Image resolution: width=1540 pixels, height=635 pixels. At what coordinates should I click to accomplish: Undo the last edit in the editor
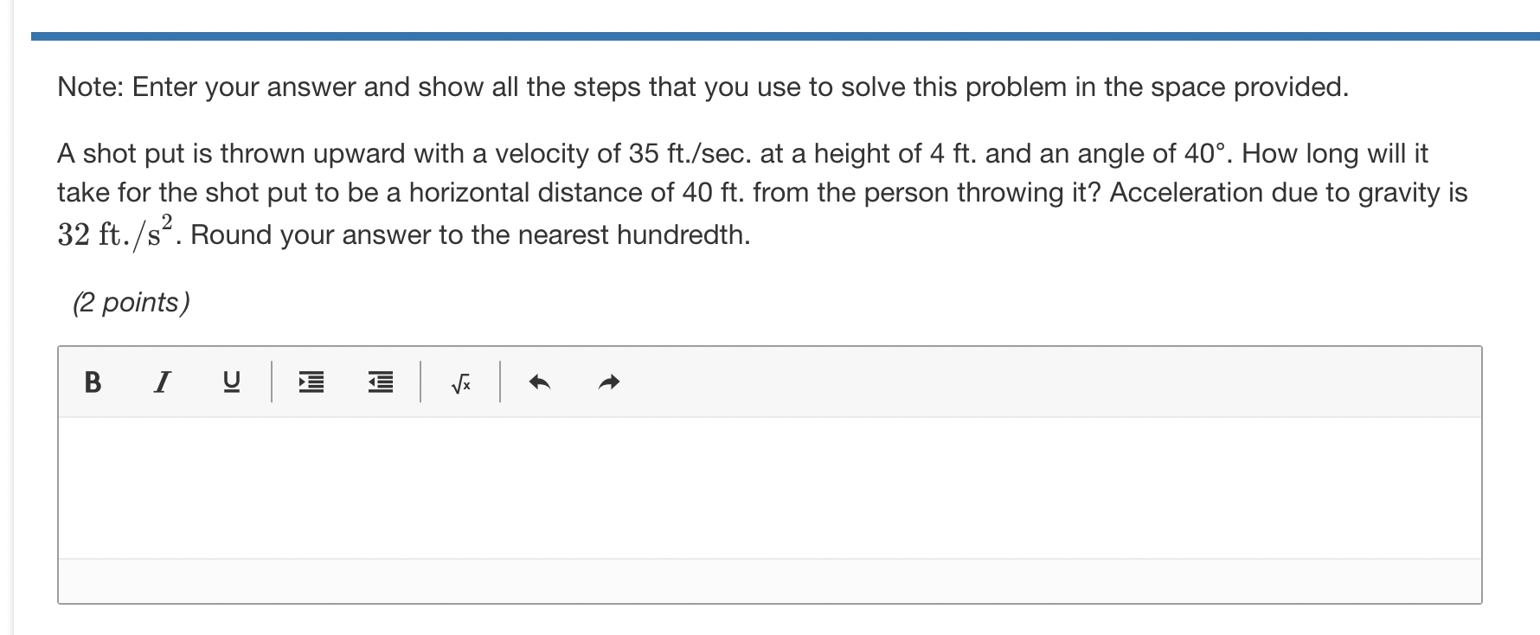pos(538,382)
